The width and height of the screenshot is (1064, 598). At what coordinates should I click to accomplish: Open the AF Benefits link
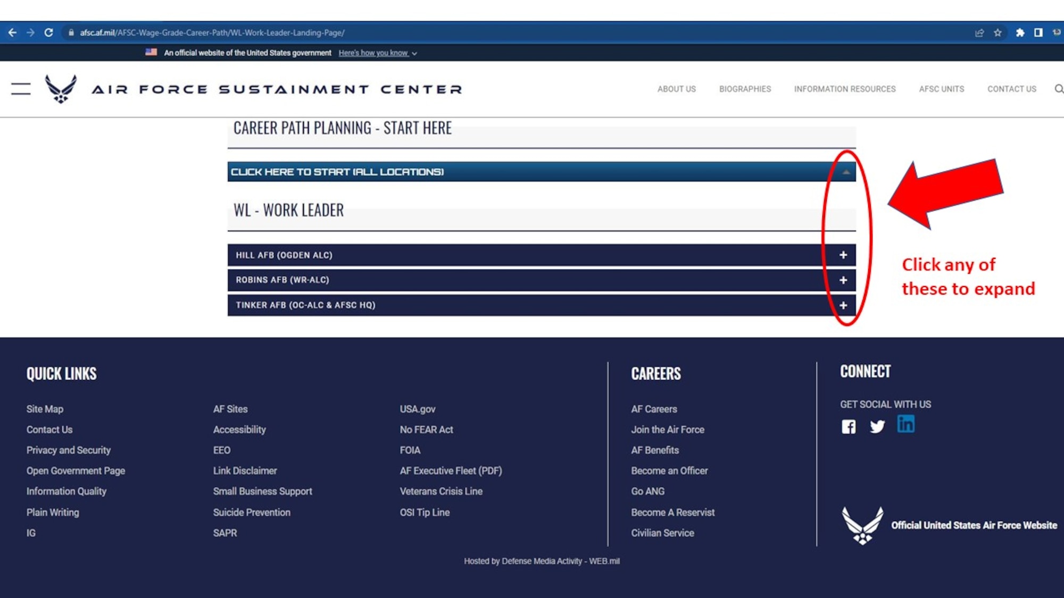(655, 450)
